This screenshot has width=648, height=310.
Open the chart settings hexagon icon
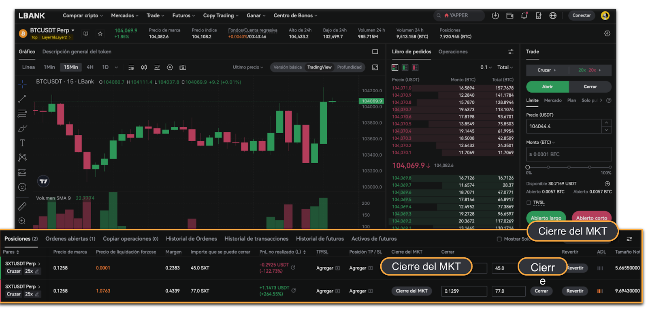click(x=170, y=67)
